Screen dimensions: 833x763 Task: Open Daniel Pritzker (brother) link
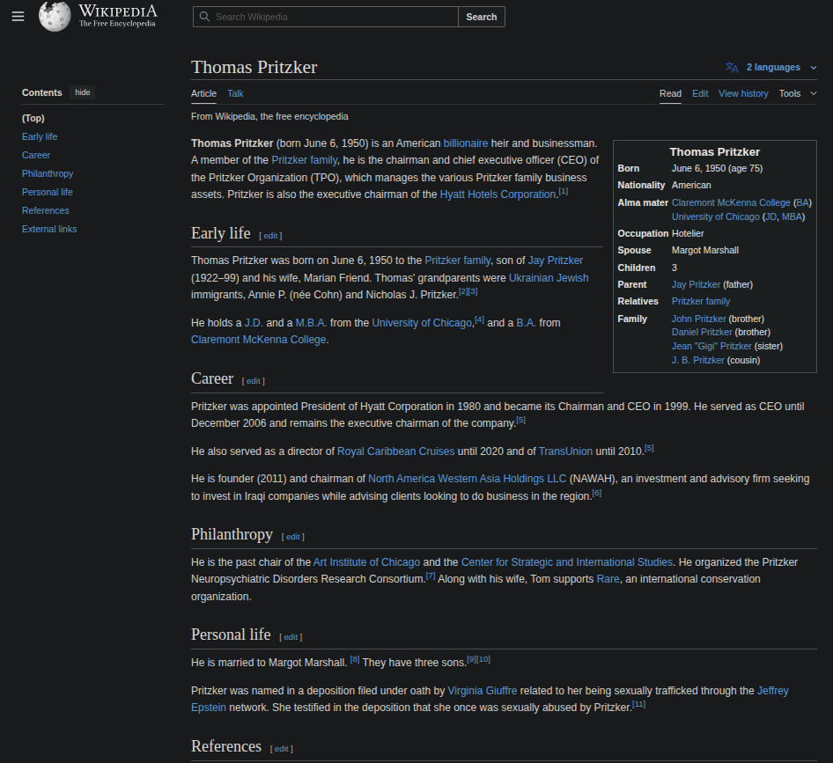tap(702, 332)
